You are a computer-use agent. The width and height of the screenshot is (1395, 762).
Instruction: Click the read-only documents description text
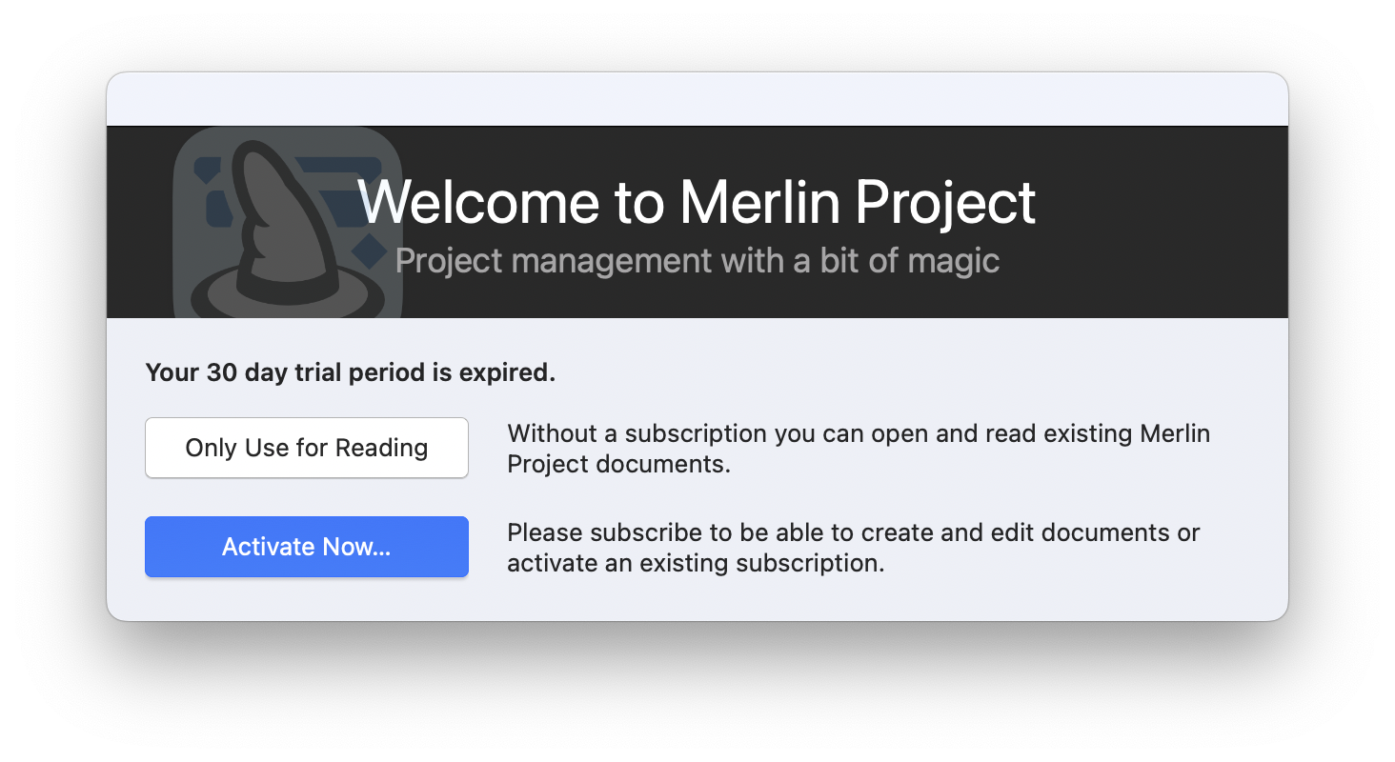click(x=859, y=448)
